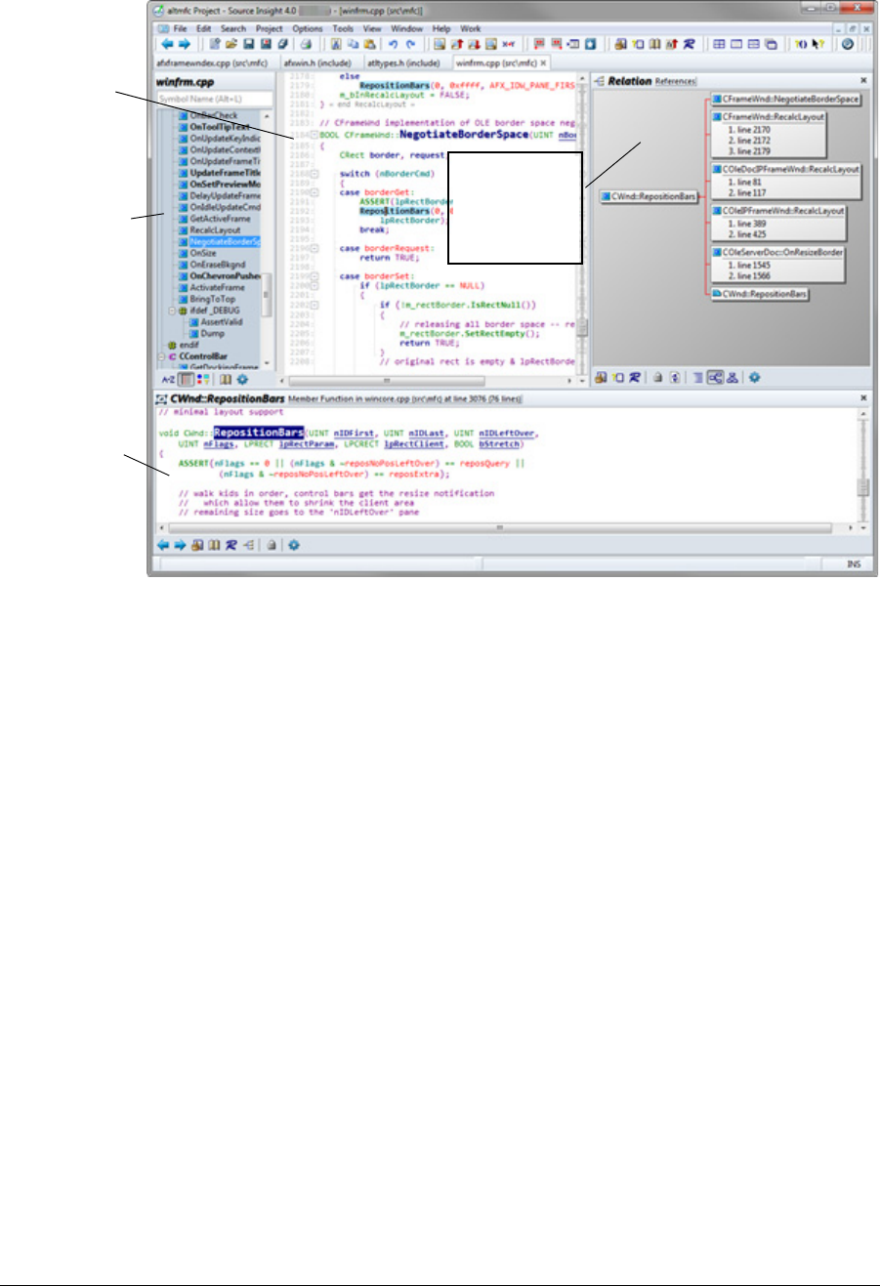Collapse the switch (nBorderCmd) fold
This screenshot has height=1286, width=880.
click(314, 173)
